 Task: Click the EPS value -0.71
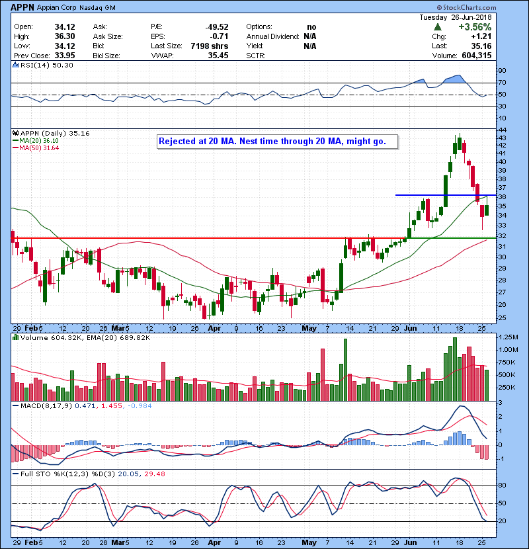coord(219,36)
